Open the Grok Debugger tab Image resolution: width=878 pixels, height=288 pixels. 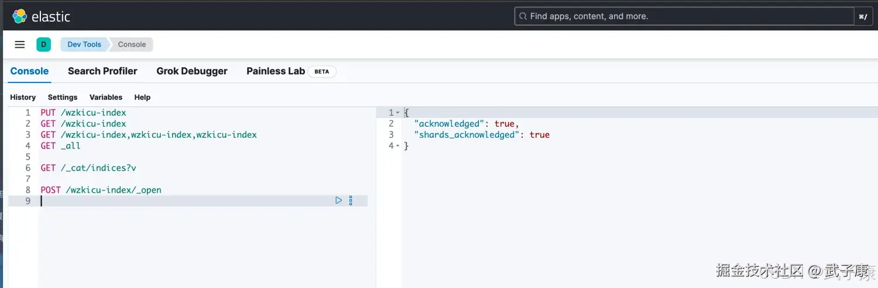(x=192, y=71)
